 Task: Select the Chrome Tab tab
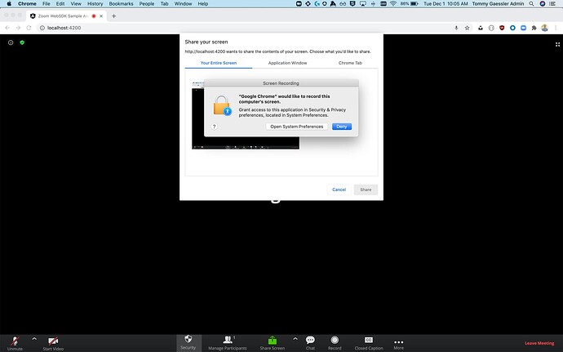click(x=350, y=63)
